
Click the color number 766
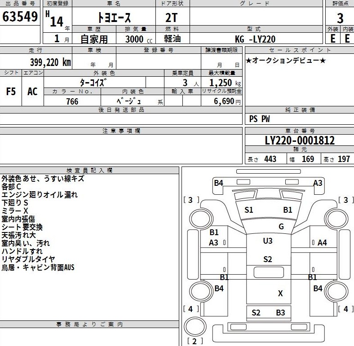pyautogui.click(x=72, y=101)
